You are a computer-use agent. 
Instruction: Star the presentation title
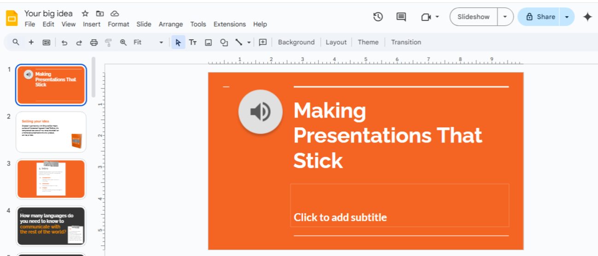coord(85,13)
